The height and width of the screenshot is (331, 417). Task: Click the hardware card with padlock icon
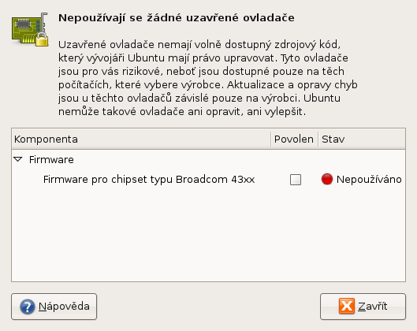click(x=30, y=29)
